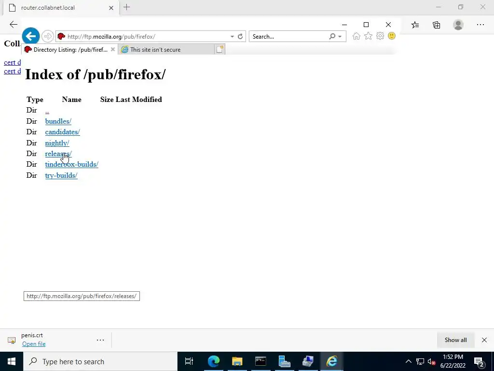Expand the search provider dropdown arrow
The width and height of the screenshot is (494, 371).
(340, 37)
